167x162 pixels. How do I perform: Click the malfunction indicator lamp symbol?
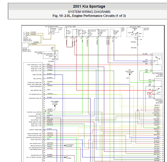point(55,55)
